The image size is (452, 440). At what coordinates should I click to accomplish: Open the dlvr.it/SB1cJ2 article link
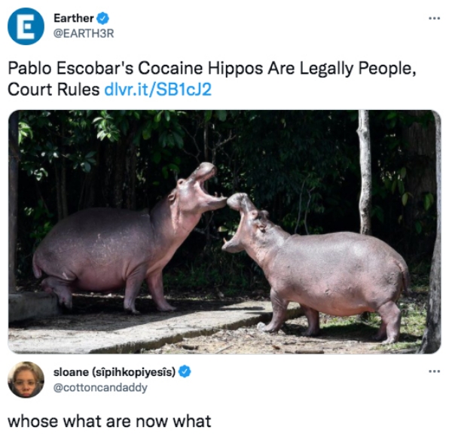(157, 90)
